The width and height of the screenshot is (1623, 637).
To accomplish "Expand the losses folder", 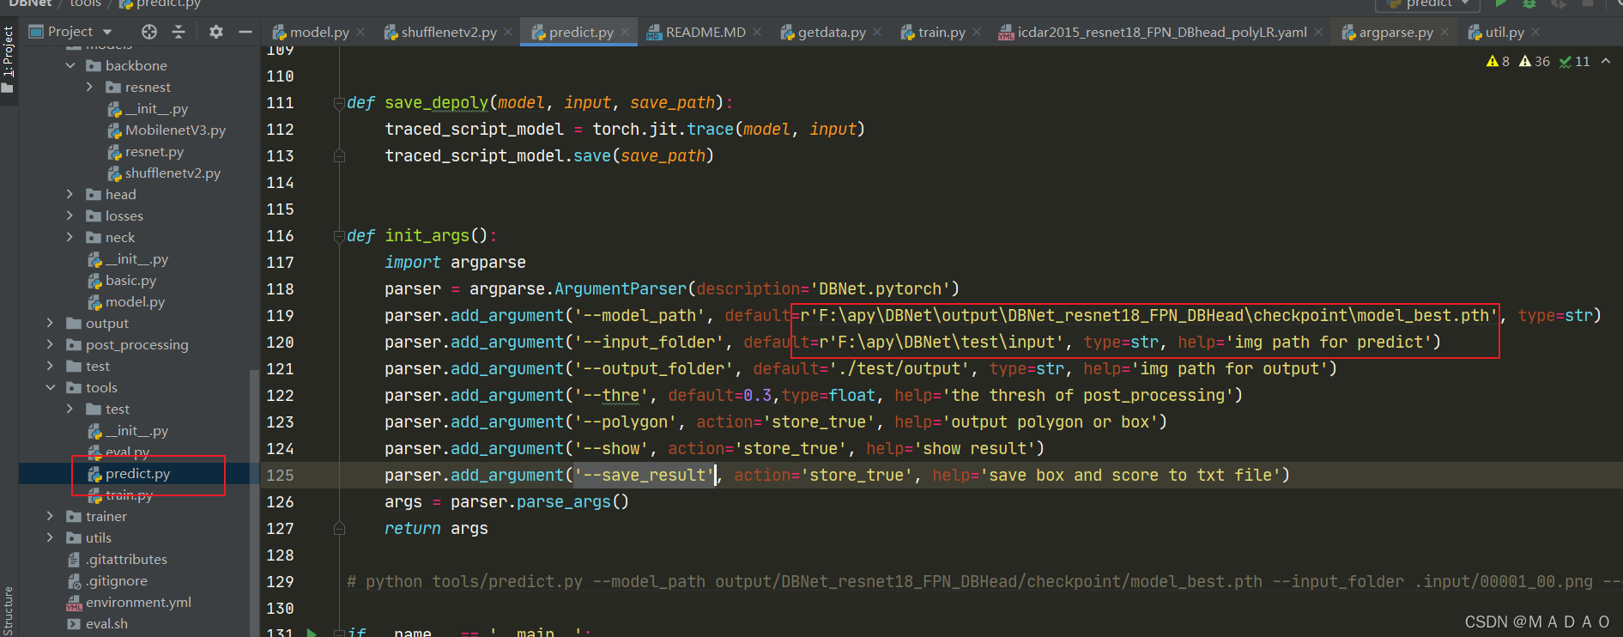I will 70,216.
